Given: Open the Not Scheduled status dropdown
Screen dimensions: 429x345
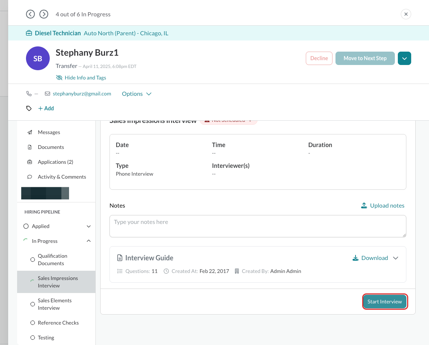Looking at the screenshot, I should [229, 121].
